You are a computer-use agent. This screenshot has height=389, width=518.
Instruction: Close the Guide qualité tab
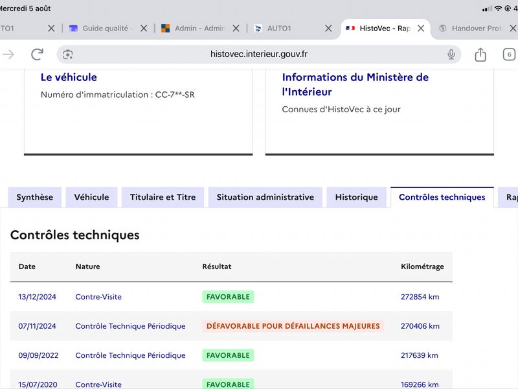pyautogui.click(x=144, y=29)
